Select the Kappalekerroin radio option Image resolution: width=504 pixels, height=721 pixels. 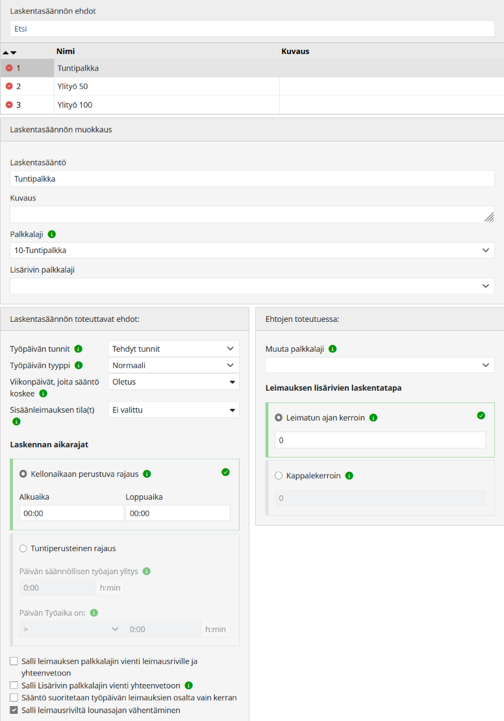[279, 476]
